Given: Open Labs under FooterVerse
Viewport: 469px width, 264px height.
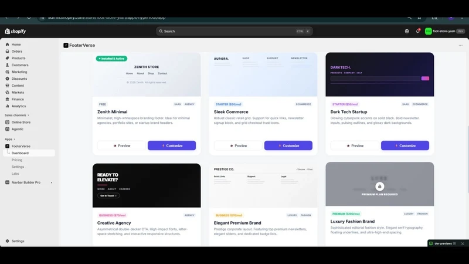Looking at the screenshot, I should [x=15, y=174].
